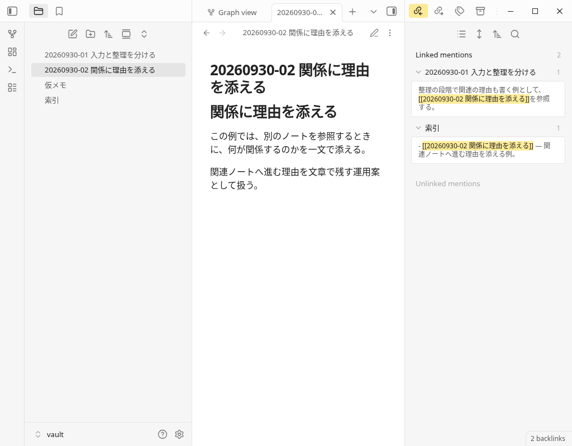572x446 pixels.
Task: Collapse the Linked mentions section
Action: click(x=488, y=55)
